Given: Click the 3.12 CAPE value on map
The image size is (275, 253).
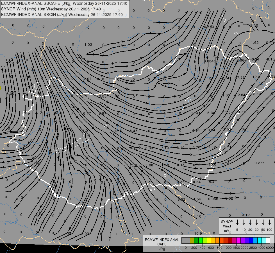Looking at the screenshot, I should click(x=246, y=215).
